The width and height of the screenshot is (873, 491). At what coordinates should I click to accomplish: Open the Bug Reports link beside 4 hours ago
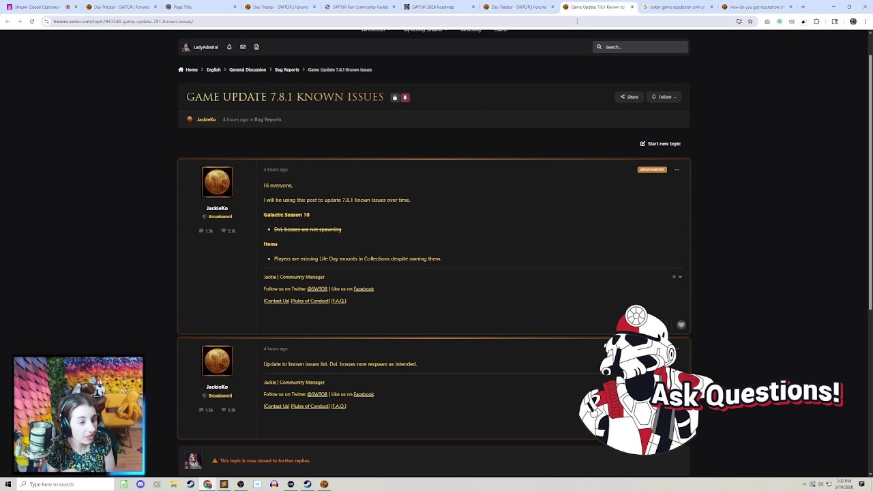(x=267, y=120)
